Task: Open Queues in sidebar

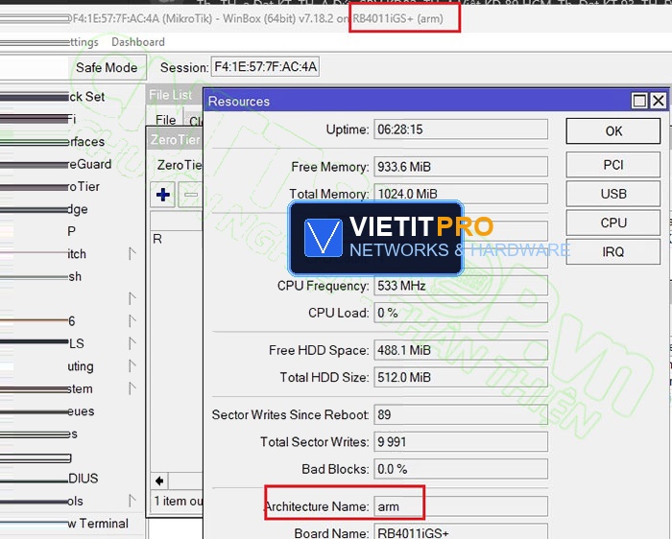Action: coord(81,411)
